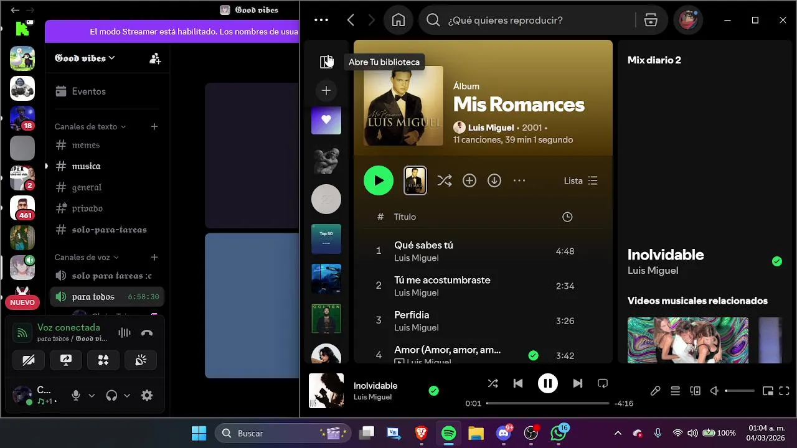Screen dimensions: 797x448
Task: Collapse Canales de voz category
Action: click(x=87, y=257)
